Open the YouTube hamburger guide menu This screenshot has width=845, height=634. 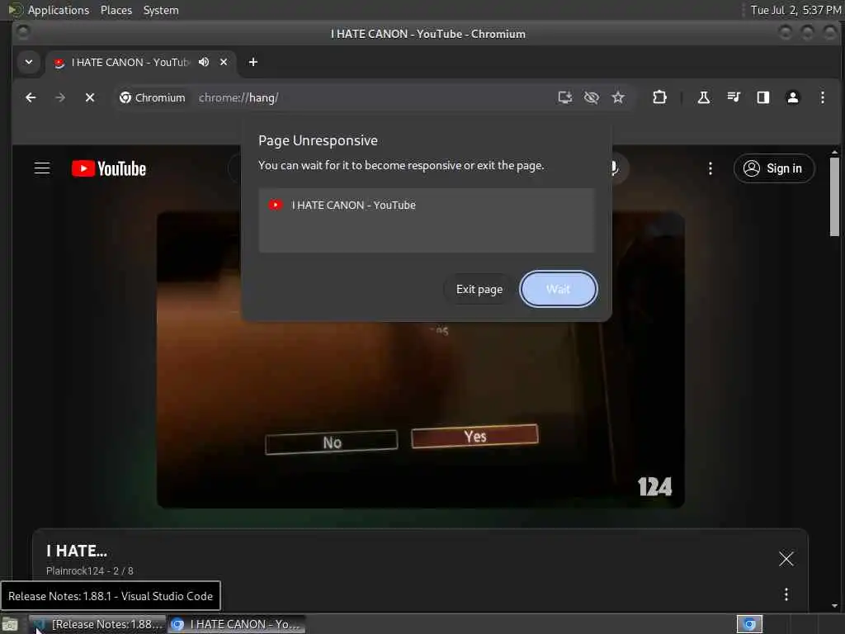(42, 168)
